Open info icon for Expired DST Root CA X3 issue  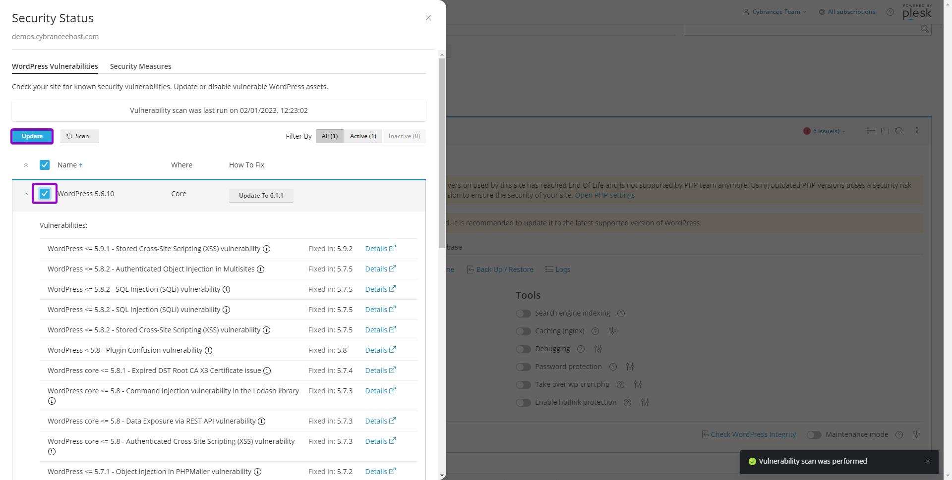pos(267,371)
